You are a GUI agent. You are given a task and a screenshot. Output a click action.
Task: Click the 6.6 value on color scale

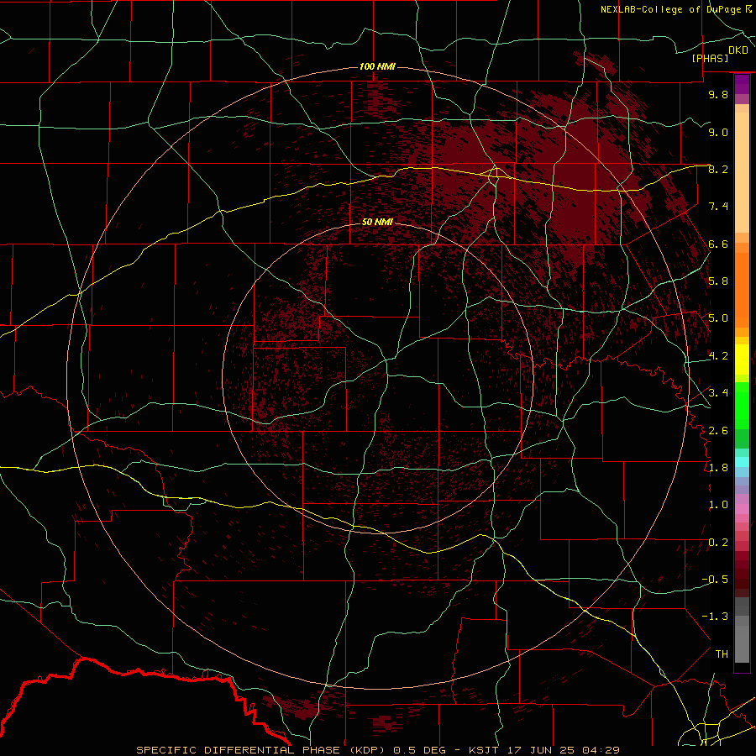718,244
